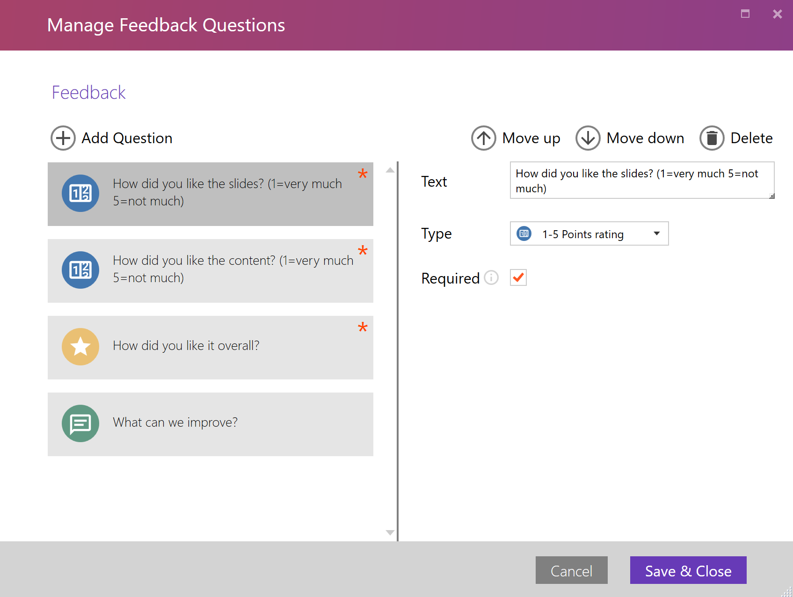
Task: Click the scrollbar up arrow
Action: pos(389,170)
